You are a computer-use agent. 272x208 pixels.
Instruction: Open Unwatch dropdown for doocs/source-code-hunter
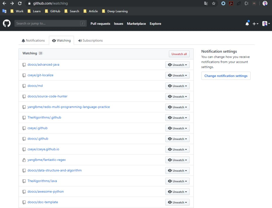177,97
